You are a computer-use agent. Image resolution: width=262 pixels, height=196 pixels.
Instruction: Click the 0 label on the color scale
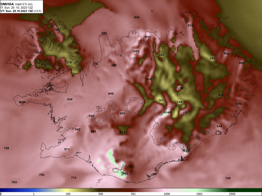point(1,194)
